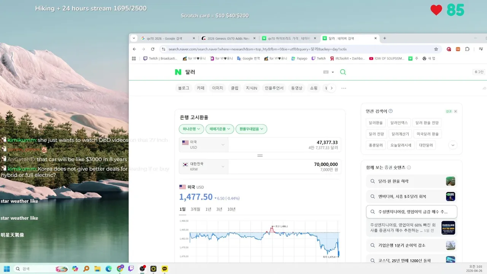
Task: Select the 지식iN search tab
Action: (251, 88)
